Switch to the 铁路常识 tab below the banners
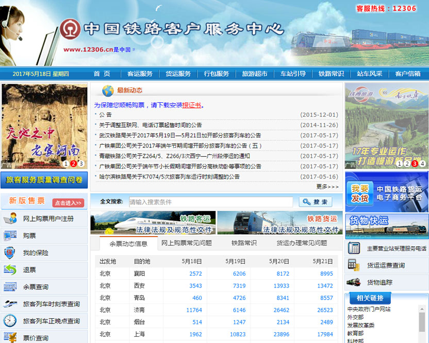This screenshot has width=429, height=343. pos(244,243)
